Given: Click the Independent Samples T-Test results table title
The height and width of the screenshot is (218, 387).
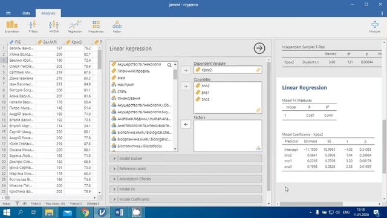Looking at the screenshot, I should click(x=304, y=47).
